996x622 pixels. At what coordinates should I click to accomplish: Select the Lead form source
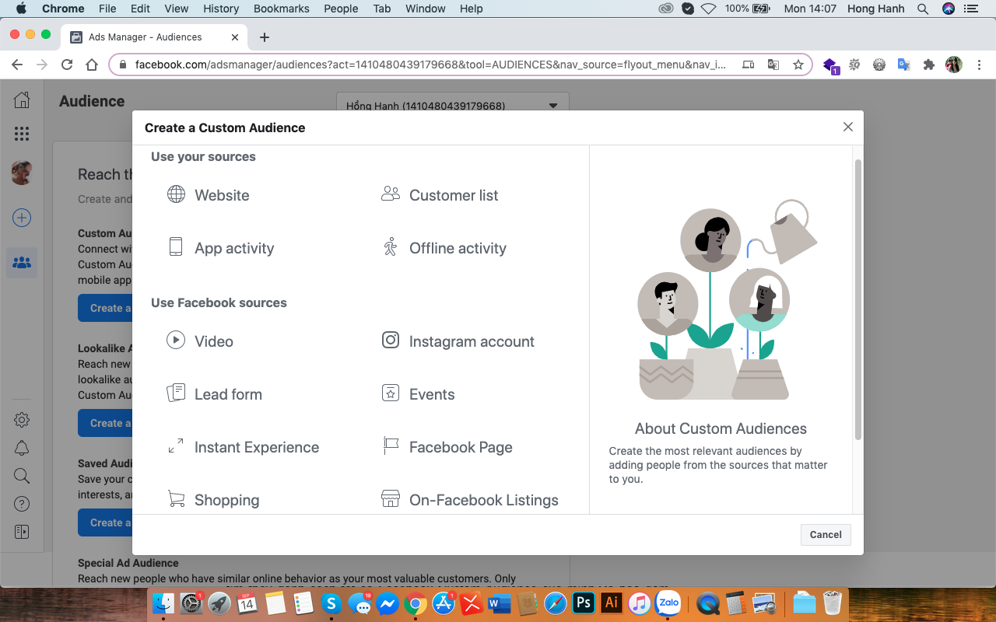tap(215, 394)
